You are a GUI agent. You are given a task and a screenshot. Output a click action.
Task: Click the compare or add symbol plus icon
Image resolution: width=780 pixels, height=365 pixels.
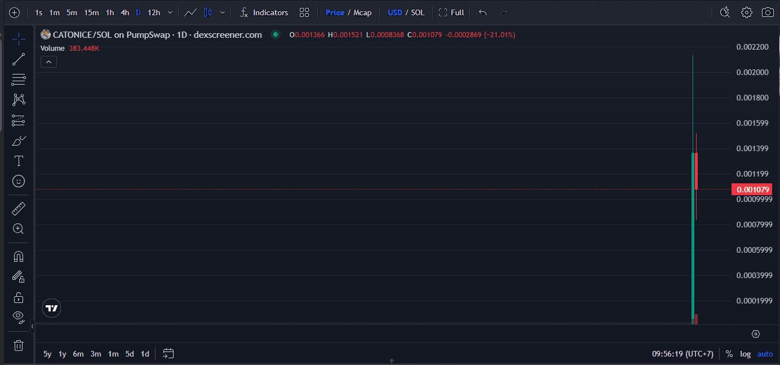[15, 12]
